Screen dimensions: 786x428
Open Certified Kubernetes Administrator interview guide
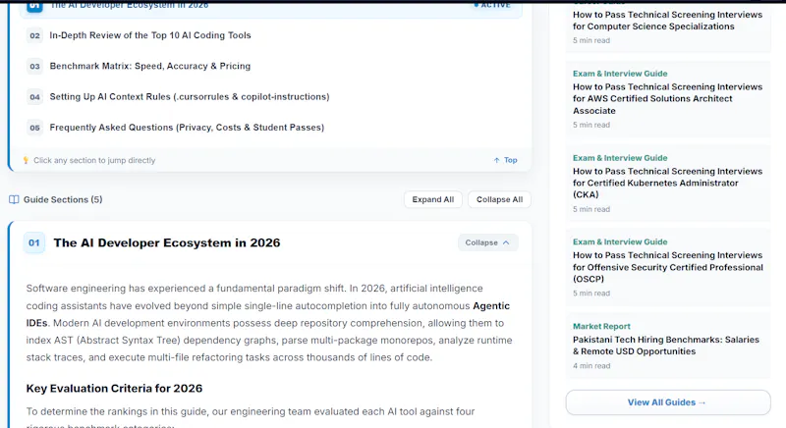(x=667, y=183)
